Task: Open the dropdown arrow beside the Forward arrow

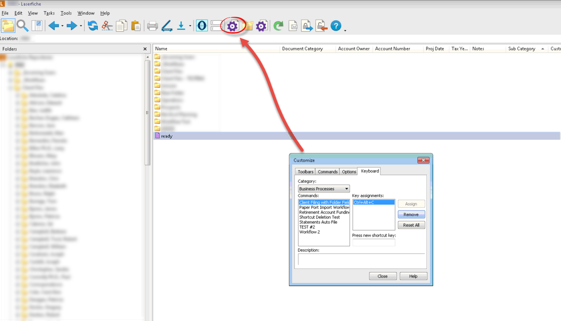Action: click(81, 26)
